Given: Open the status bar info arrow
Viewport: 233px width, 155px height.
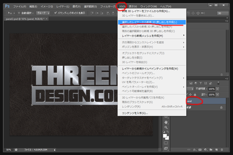Looking at the screenshot, I should pos(54,150).
